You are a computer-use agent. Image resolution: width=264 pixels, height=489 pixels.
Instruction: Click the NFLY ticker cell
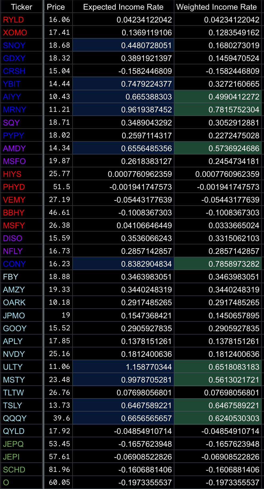(x=21, y=251)
